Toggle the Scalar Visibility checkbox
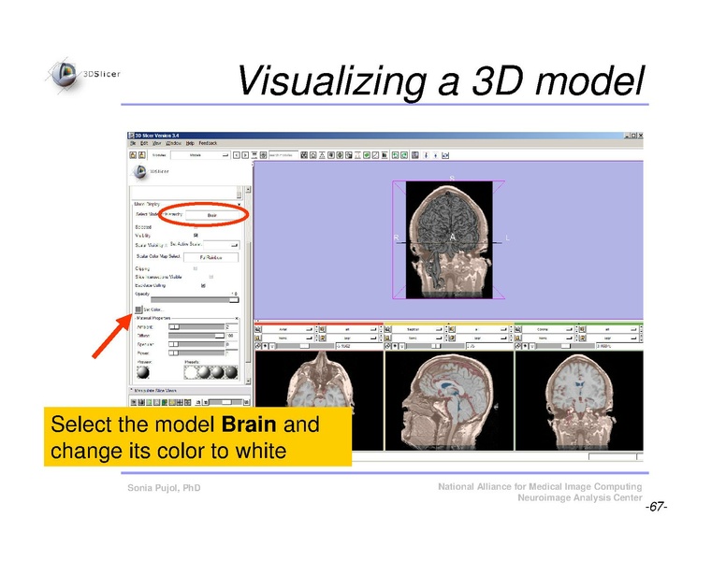 [166, 245]
